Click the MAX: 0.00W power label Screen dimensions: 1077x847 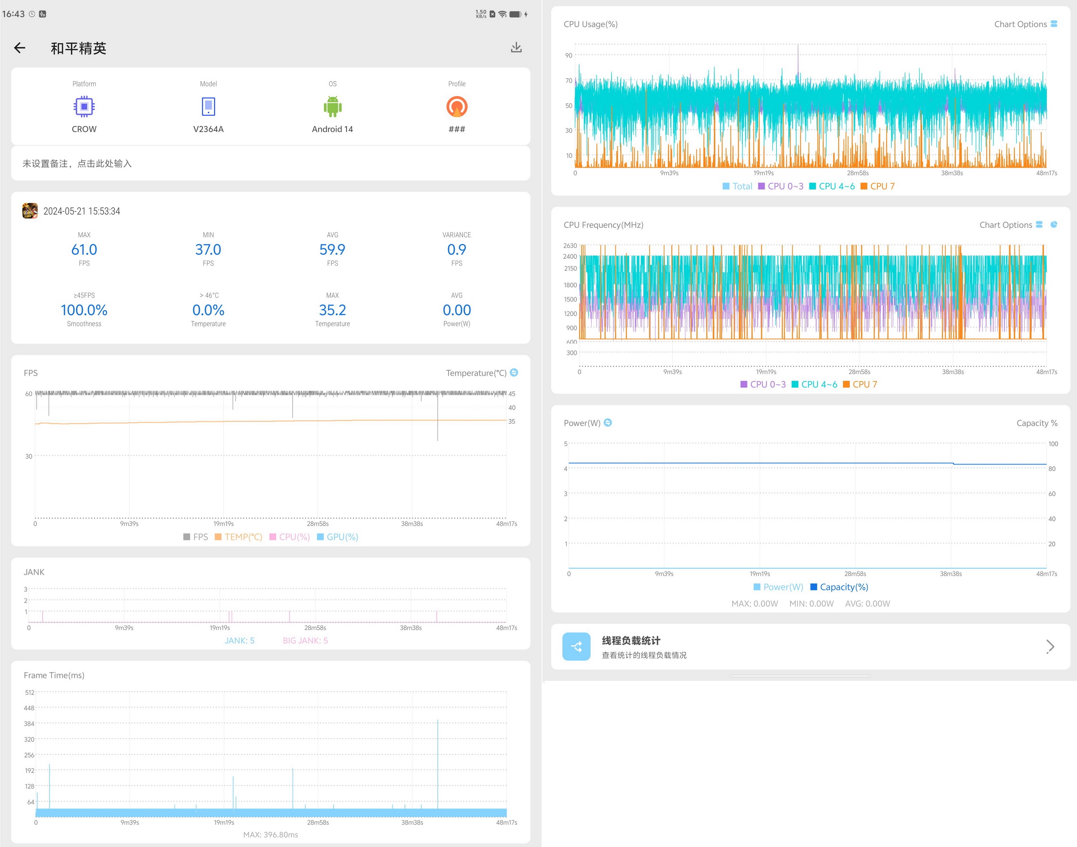pyautogui.click(x=755, y=603)
